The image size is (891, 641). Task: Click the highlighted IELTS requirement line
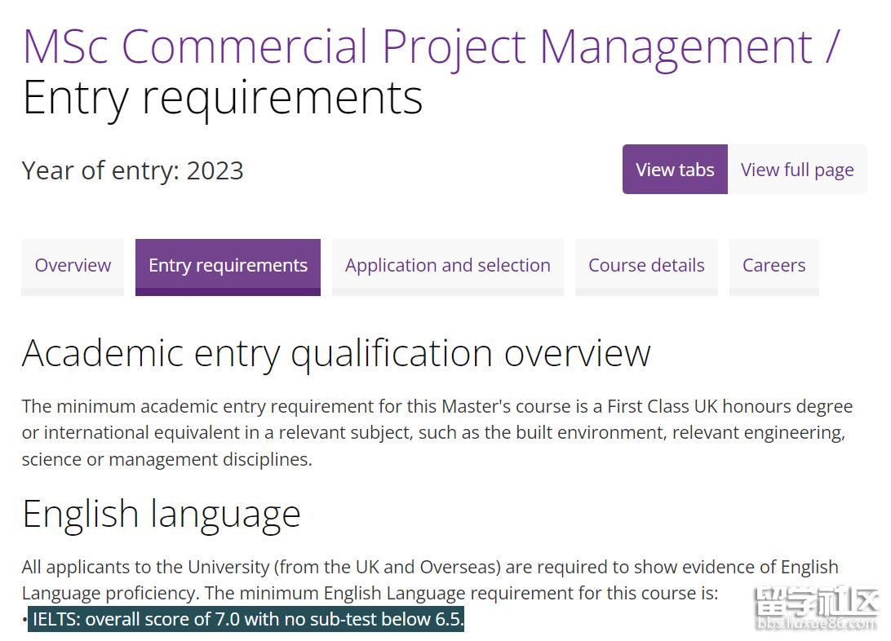(x=248, y=620)
